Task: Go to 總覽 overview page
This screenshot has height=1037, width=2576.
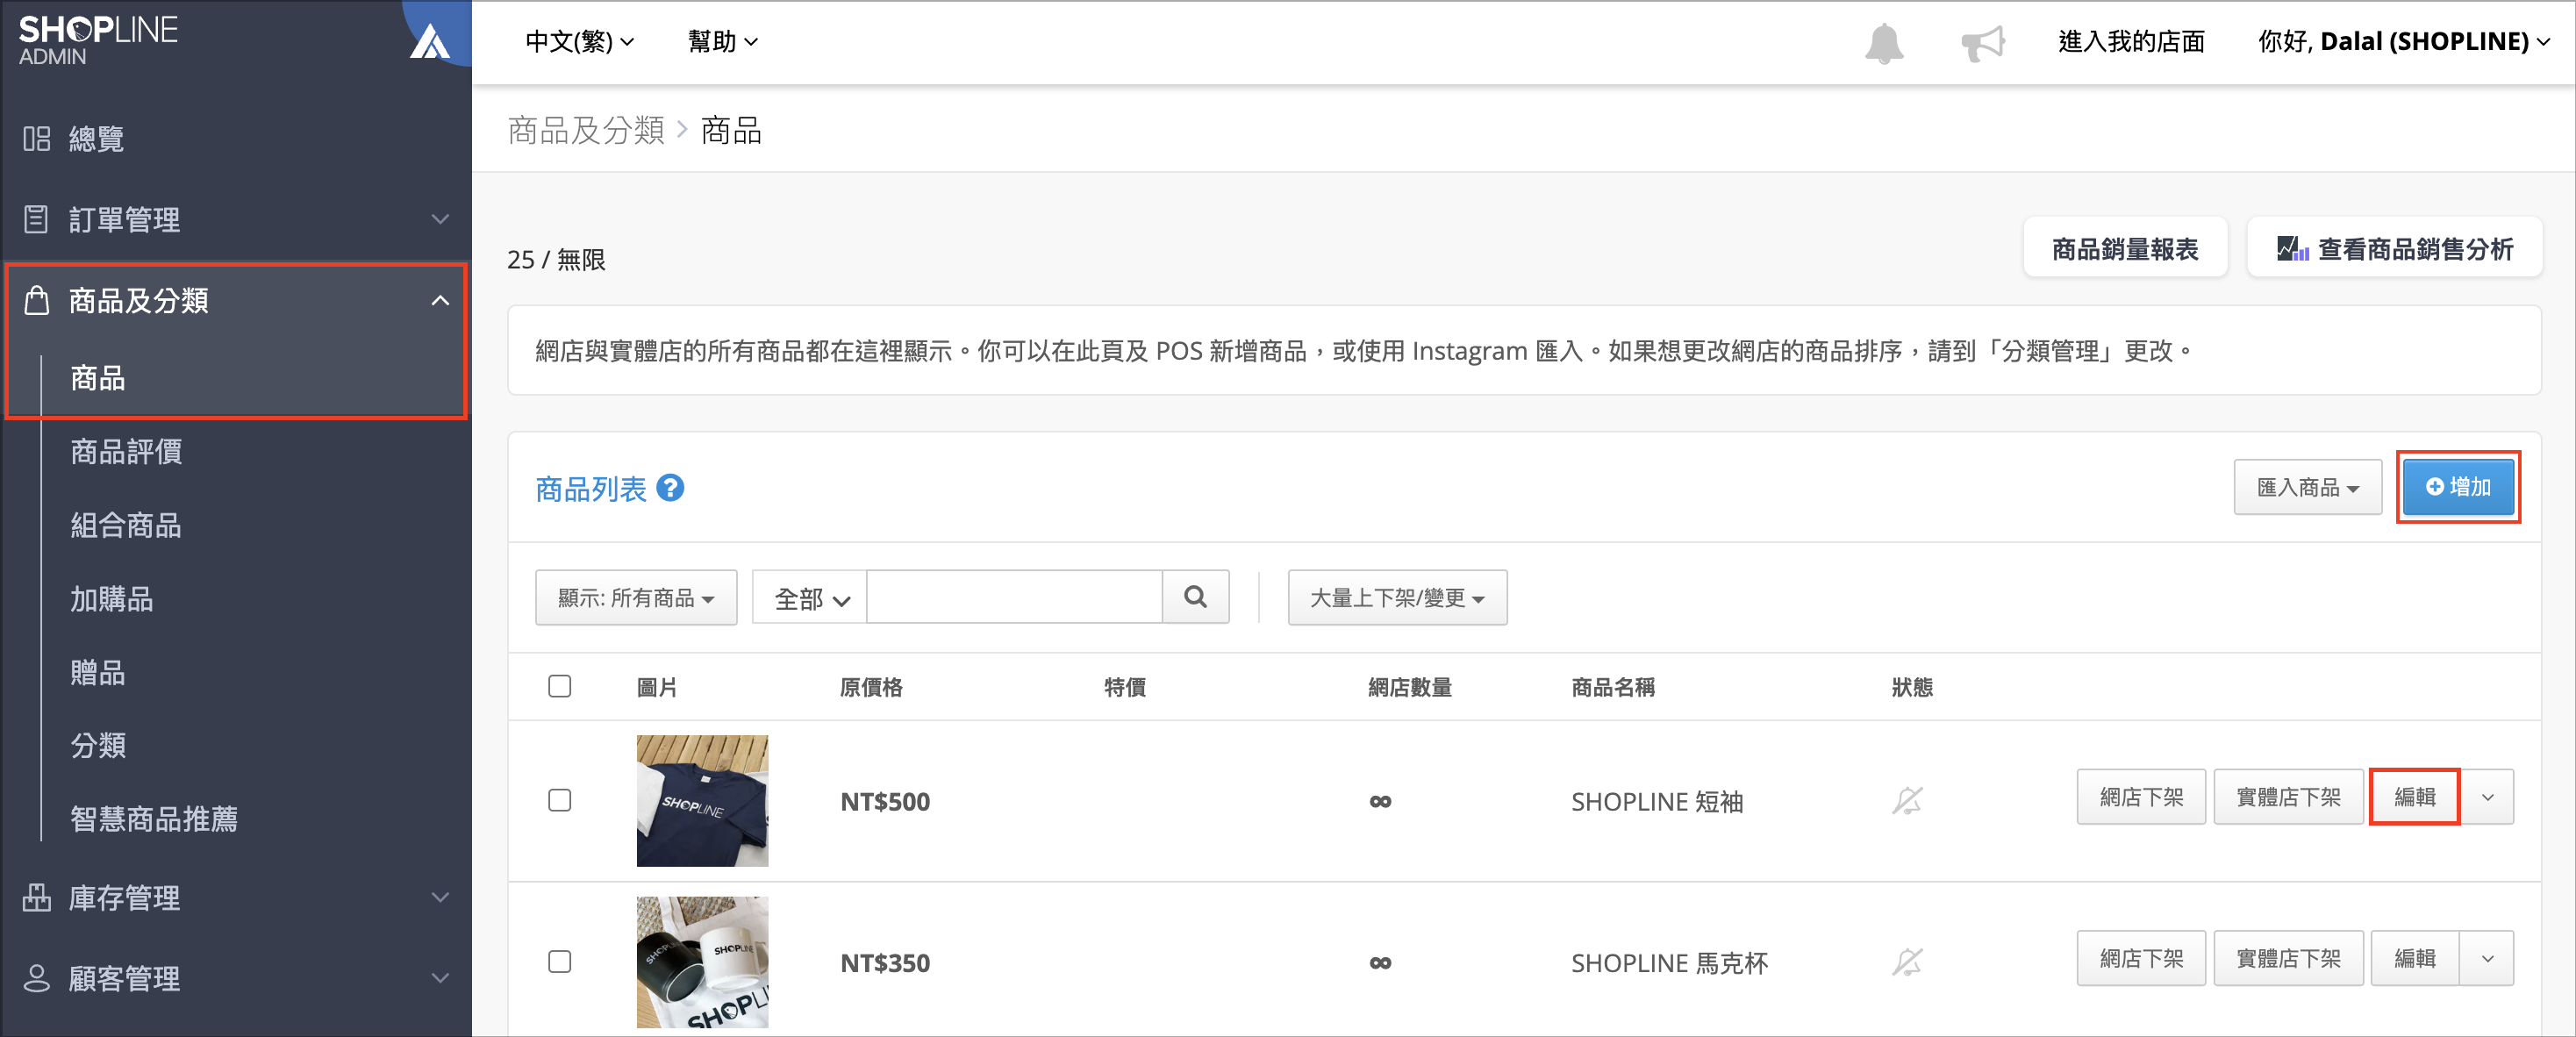Action: click(96, 138)
